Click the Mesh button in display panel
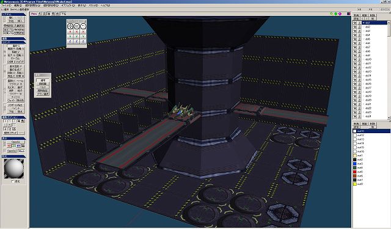The width and height of the screenshot is (391, 229). (21, 151)
